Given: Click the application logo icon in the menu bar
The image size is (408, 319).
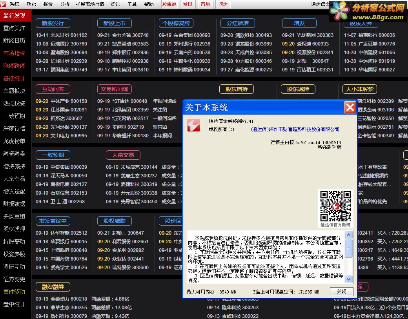Looking at the screenshot, I should (3, 4).
